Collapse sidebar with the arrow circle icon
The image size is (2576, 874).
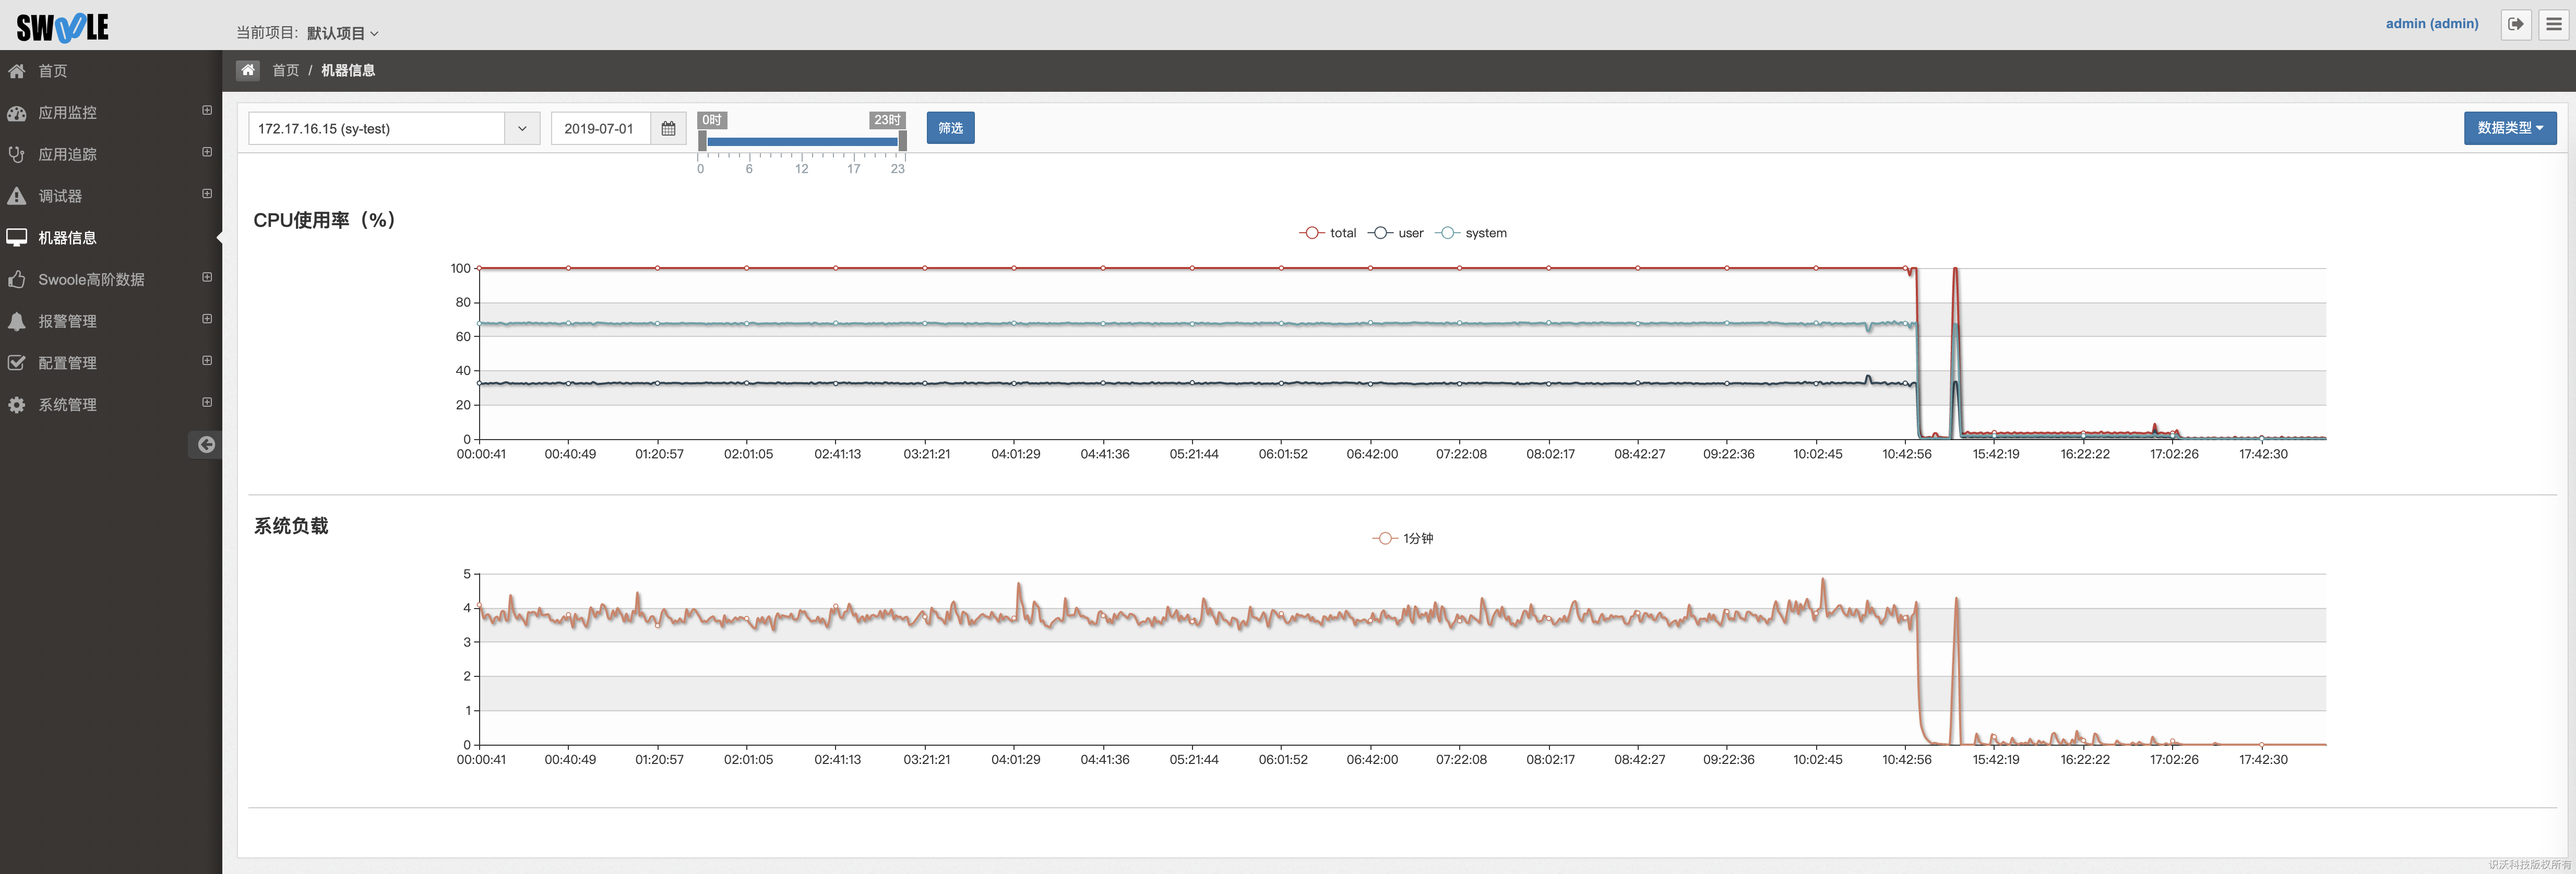pos(206,444)
